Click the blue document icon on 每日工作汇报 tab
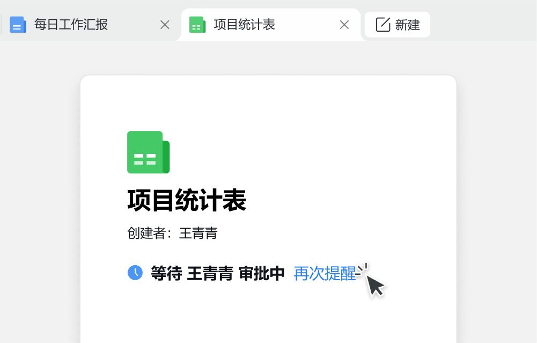This screenshot has width=537, height=343. pyautogui.click(x=18, y=25)
